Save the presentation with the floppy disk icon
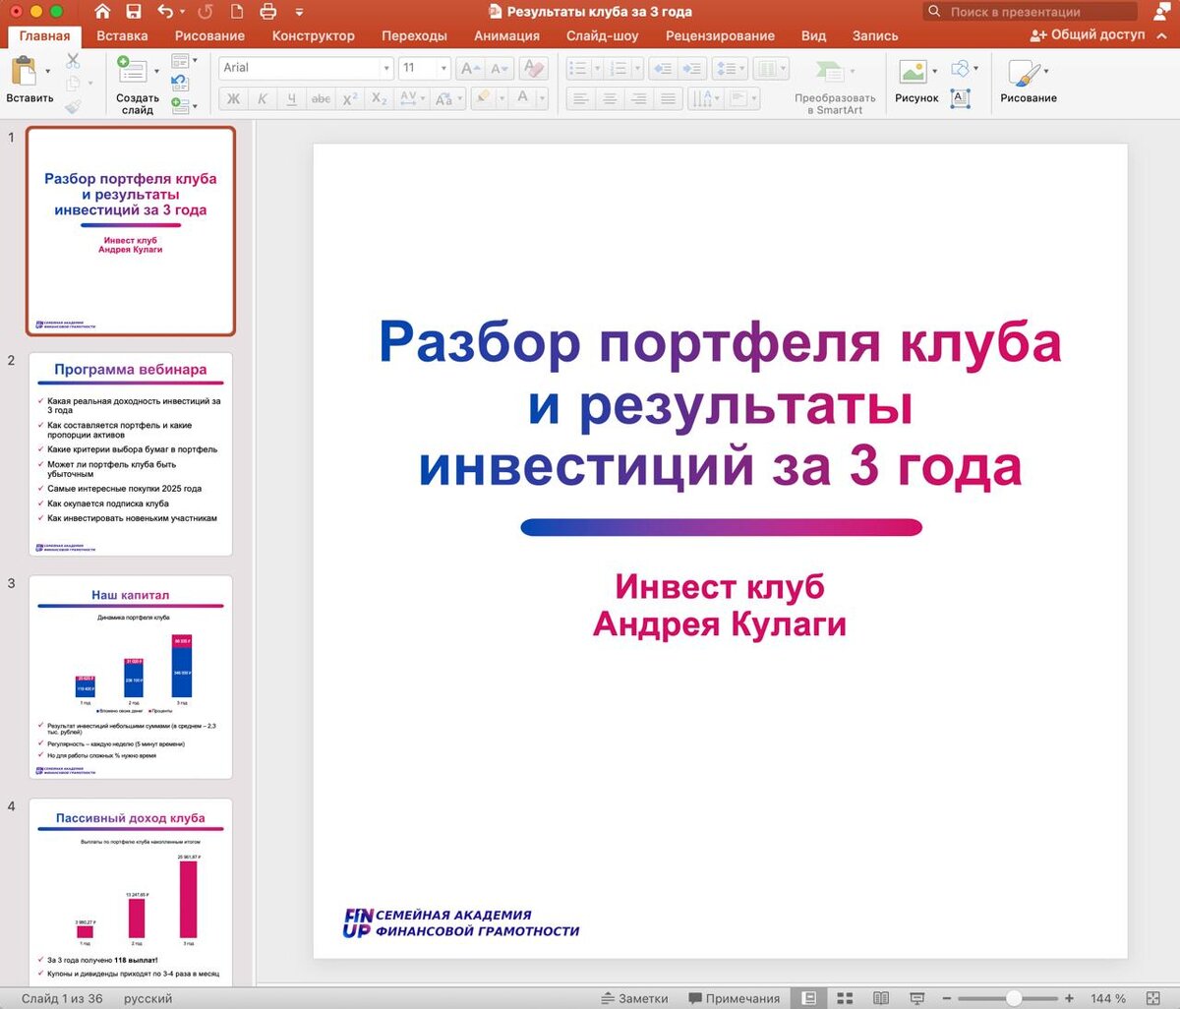Screen dimensions: 1180x1009 pyautogui.click(x=134, y=12)
